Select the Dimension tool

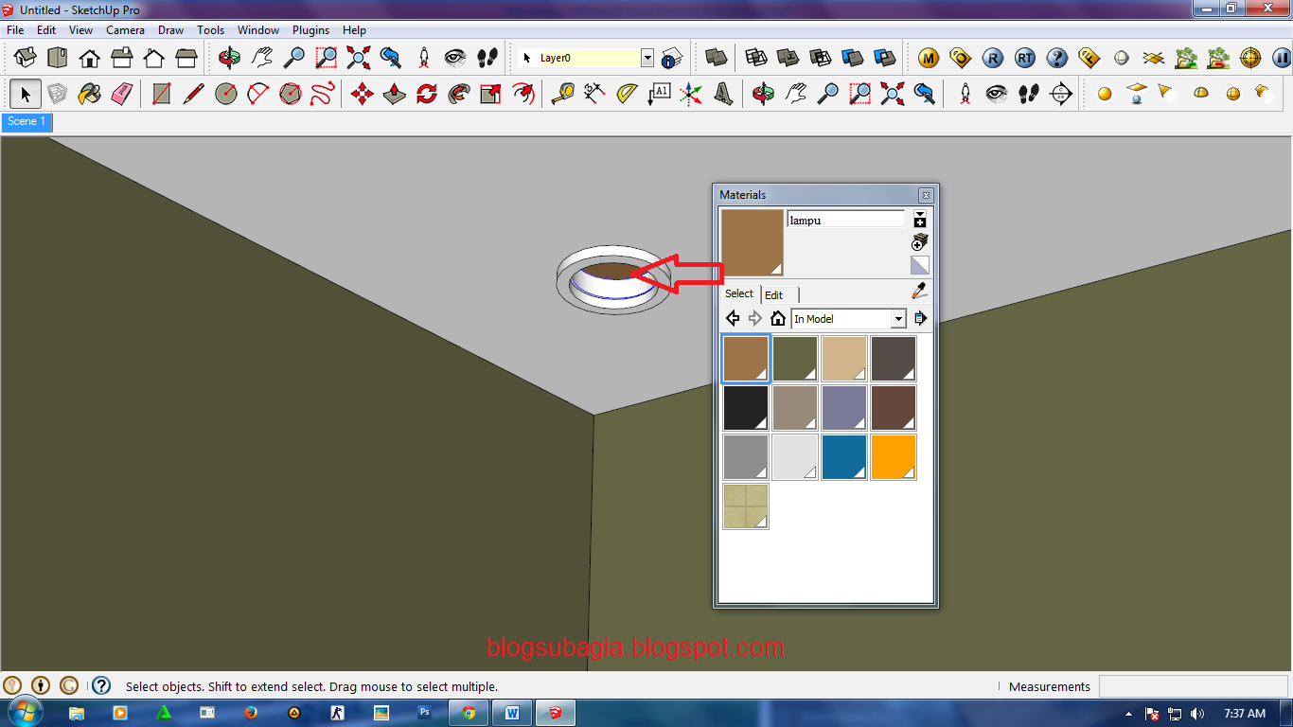coord(595,94)
